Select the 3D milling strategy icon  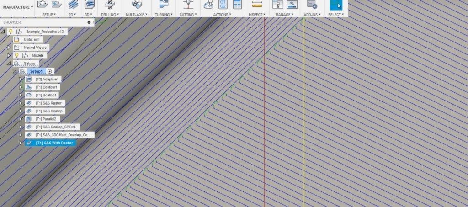point(90,4)
